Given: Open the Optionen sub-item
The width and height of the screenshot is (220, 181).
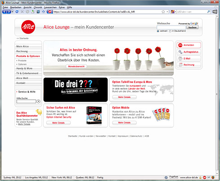Looking at the screenshot, I should pos(22,64).
